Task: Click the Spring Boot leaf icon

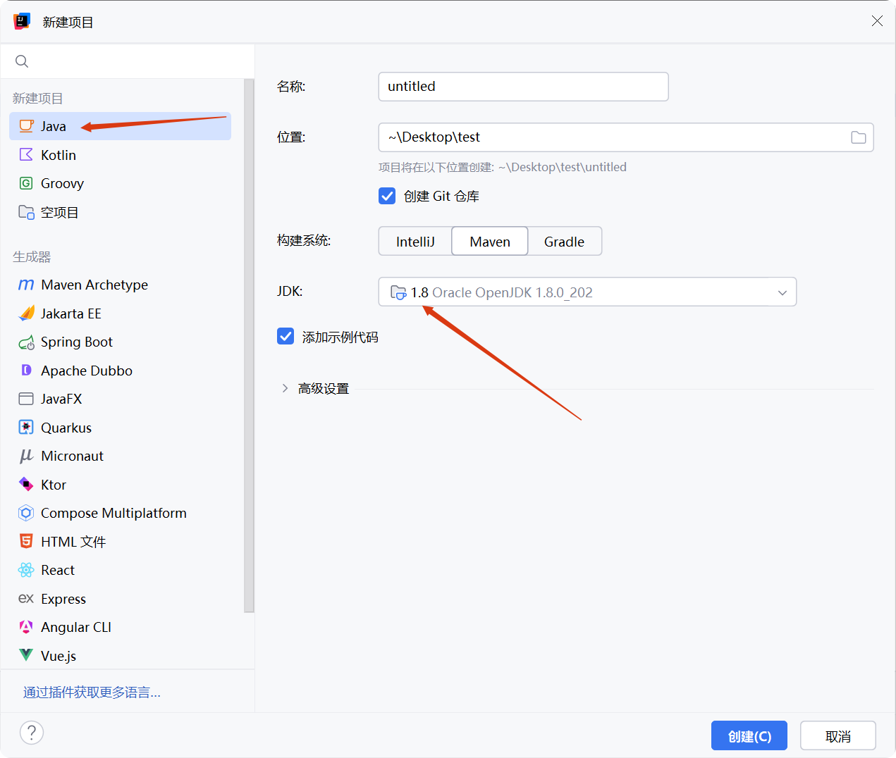Action: coord(26,342)
